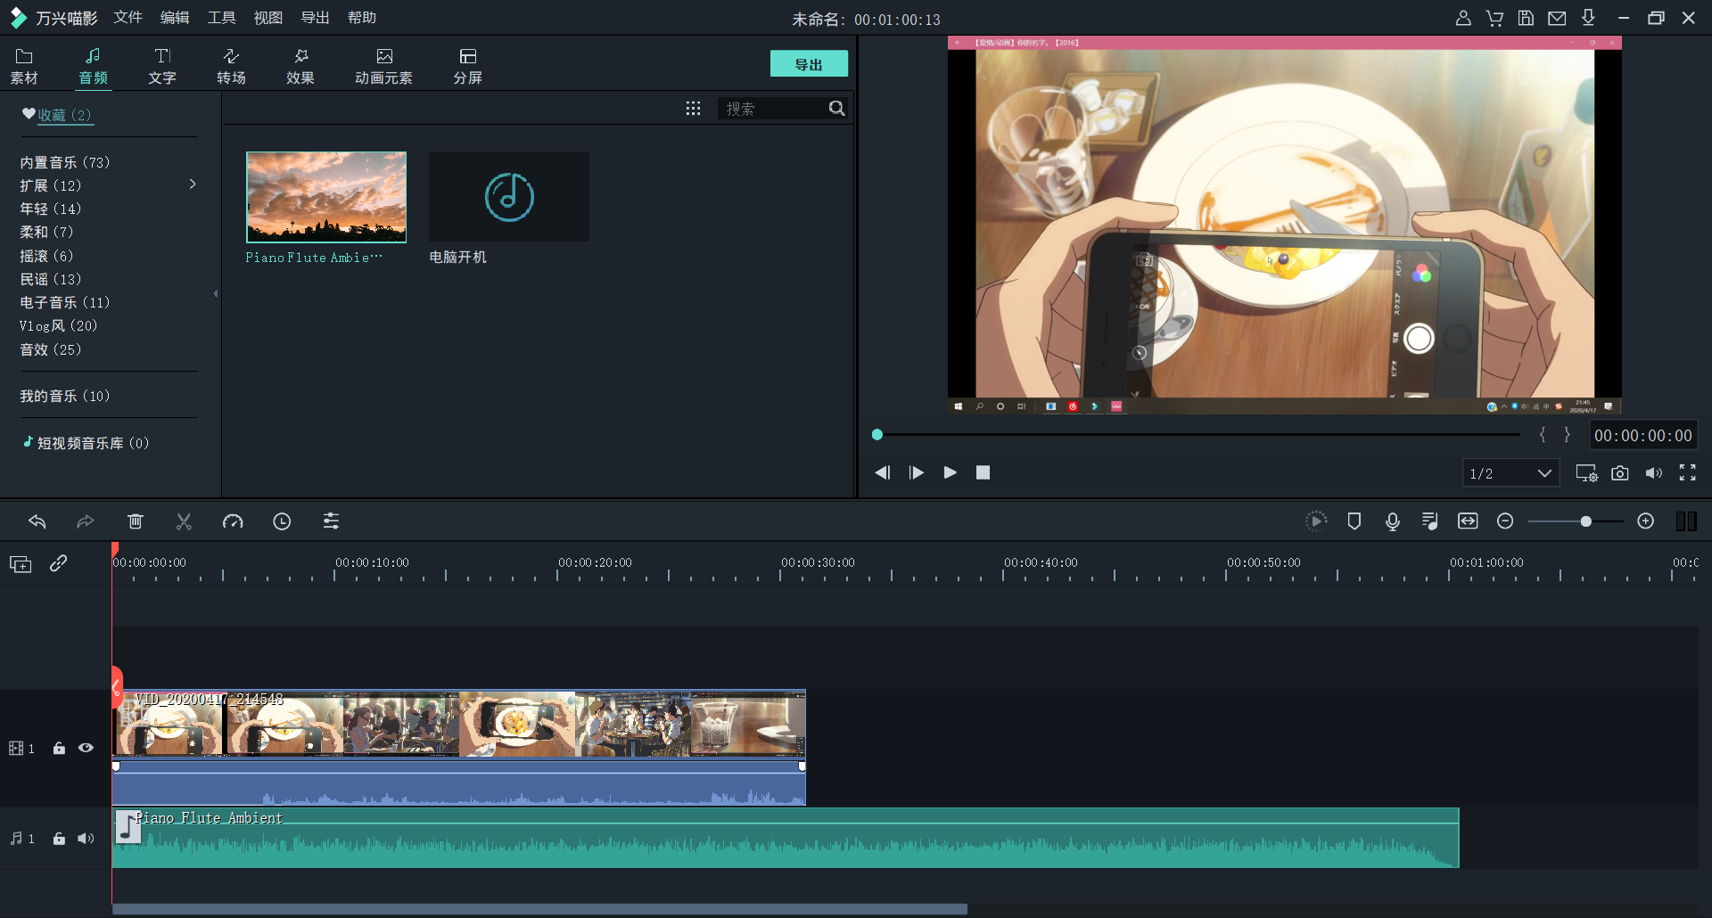Click the timeline zoom slider handle
This screenshot has width=1712, height=918.
[1585, 521]
